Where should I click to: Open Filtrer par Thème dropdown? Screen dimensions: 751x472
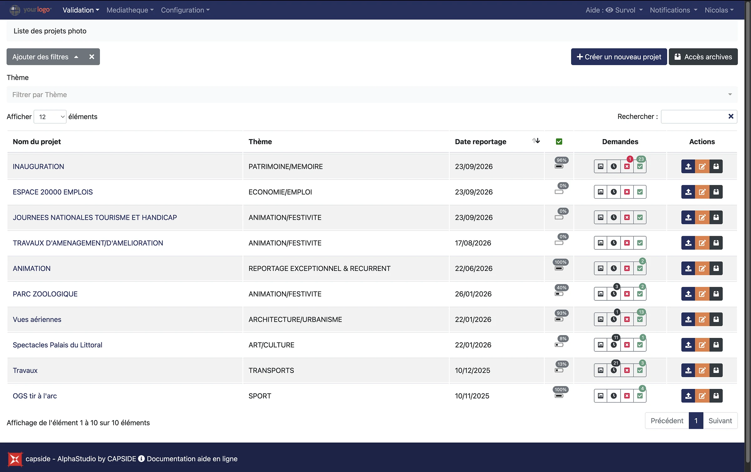[x=372, y=95]
